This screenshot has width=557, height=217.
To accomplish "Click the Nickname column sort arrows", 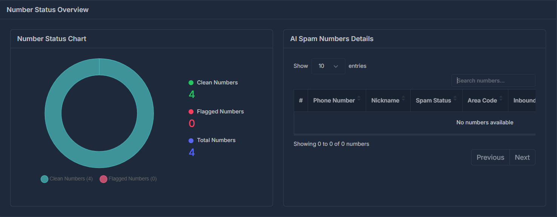I will [x=404, y=98].
